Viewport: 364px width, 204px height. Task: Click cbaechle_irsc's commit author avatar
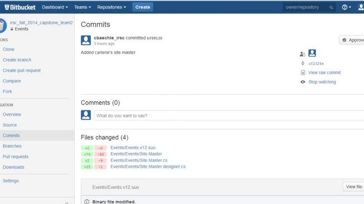[85, 40]
